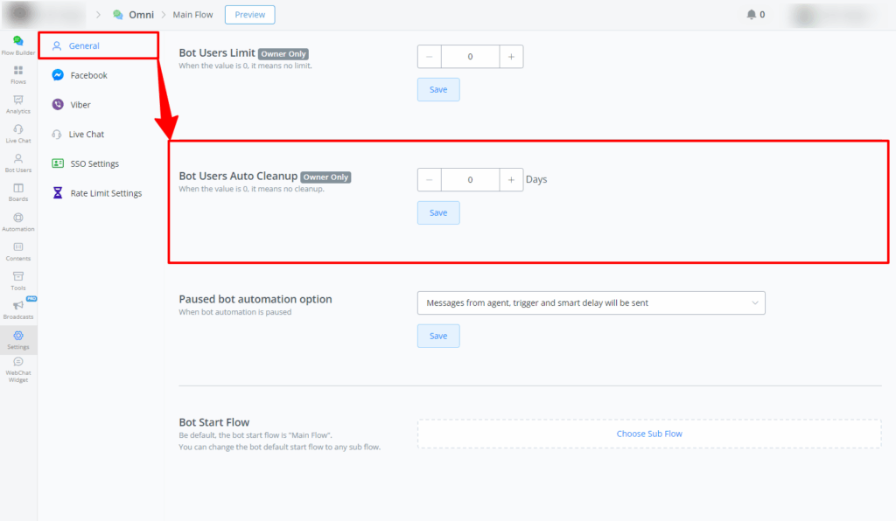Select the Rate Limit Settings tab
This screenshot has height=521, width=896.
click(105, 193)
